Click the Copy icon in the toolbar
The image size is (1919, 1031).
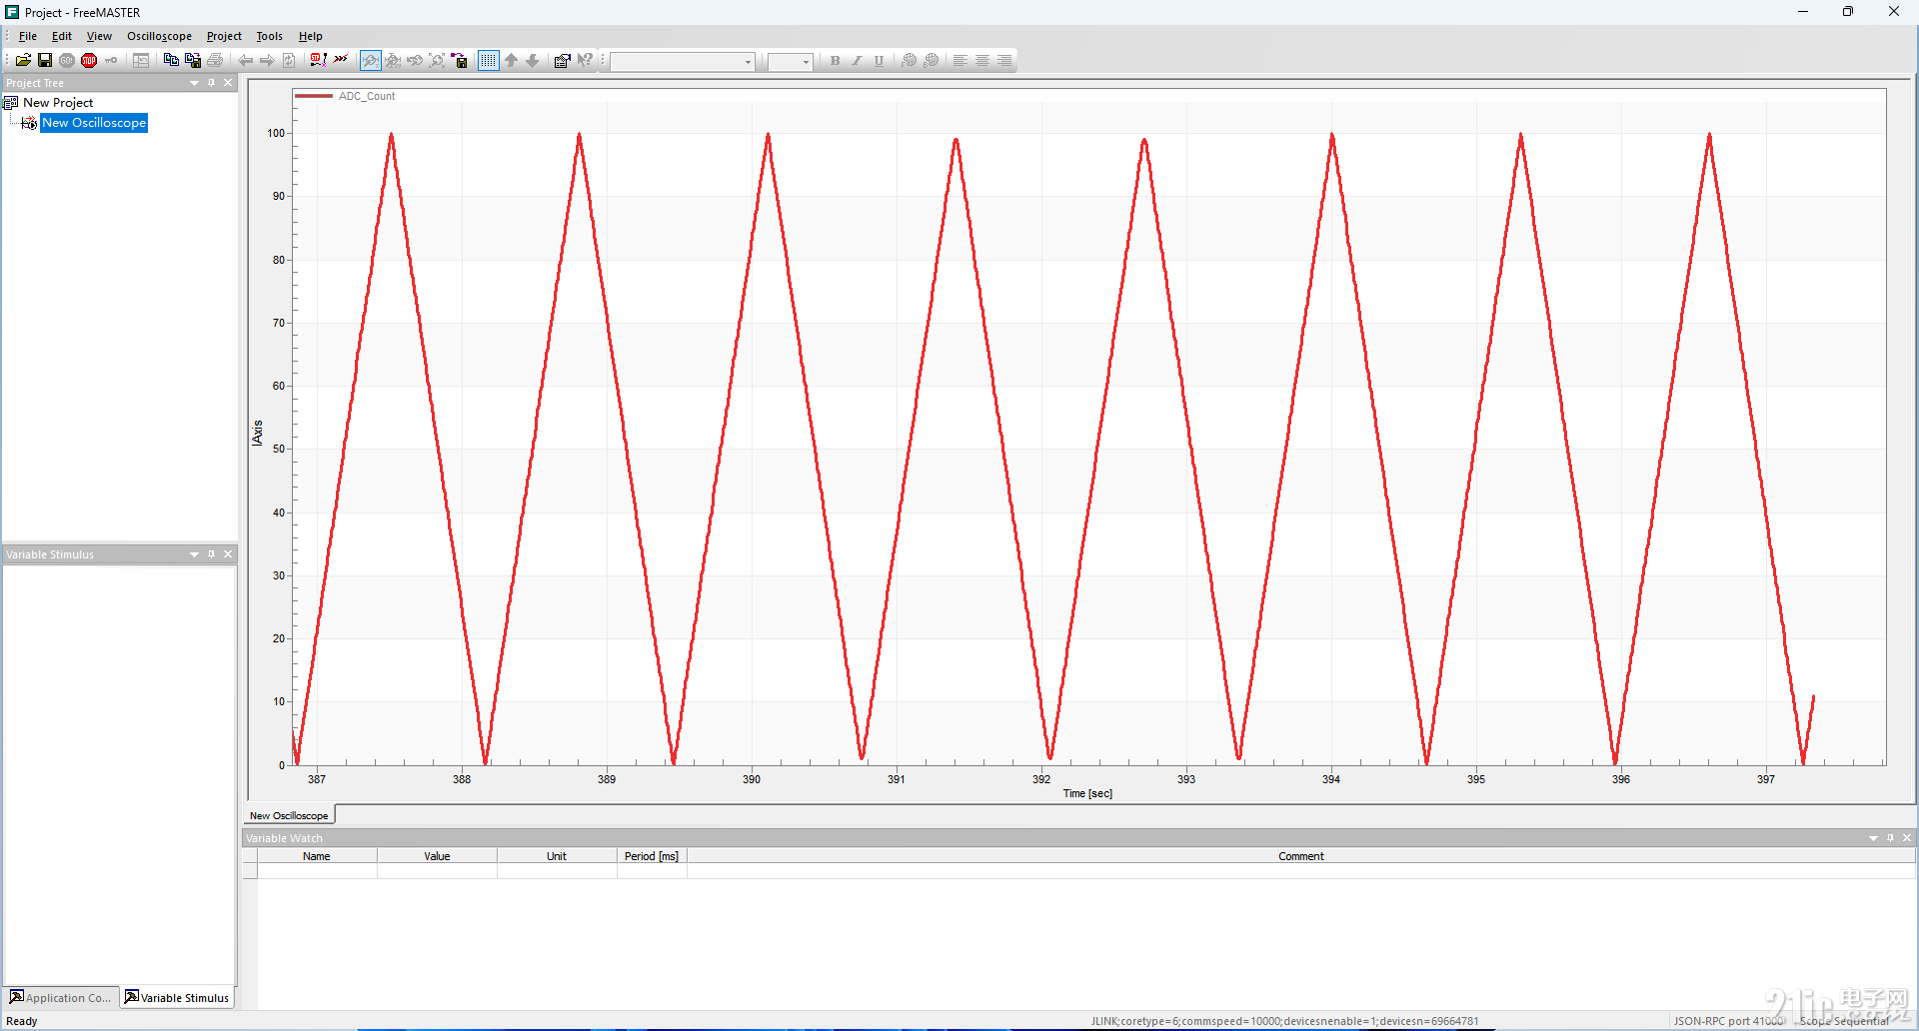click(171, 61)
